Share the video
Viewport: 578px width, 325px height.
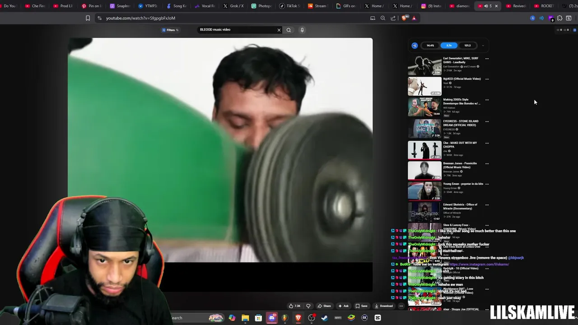click(324, 306)
